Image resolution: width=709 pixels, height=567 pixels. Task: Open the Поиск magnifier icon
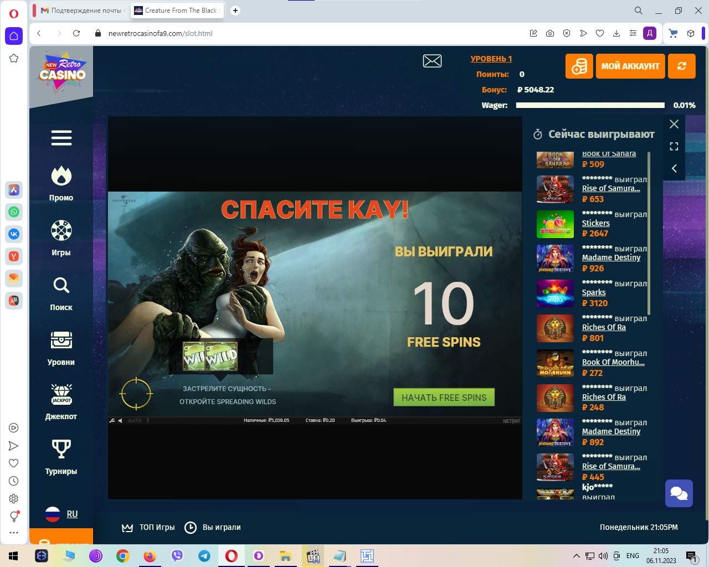pyautogui.click(x=61, y=285)
